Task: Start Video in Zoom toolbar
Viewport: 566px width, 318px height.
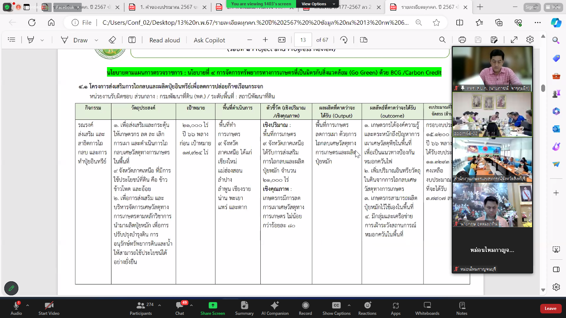Action: tap(49, 308)
